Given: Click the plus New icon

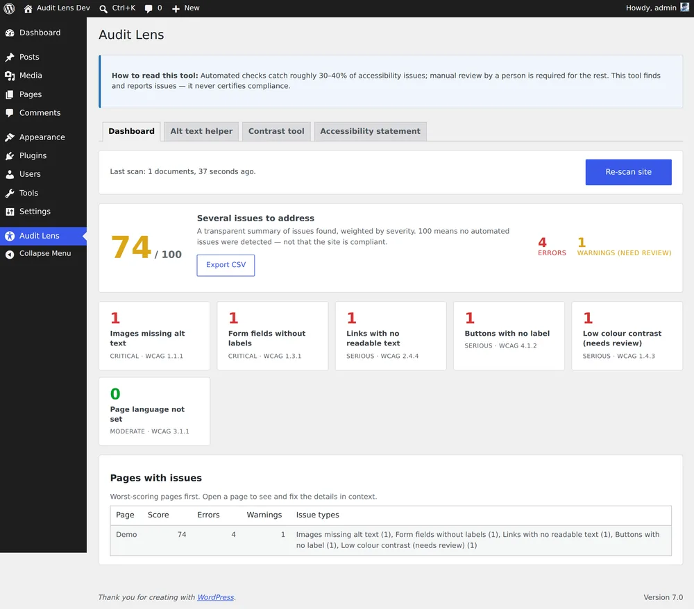Looking at the screenshot, I should (x=176, y=8).
